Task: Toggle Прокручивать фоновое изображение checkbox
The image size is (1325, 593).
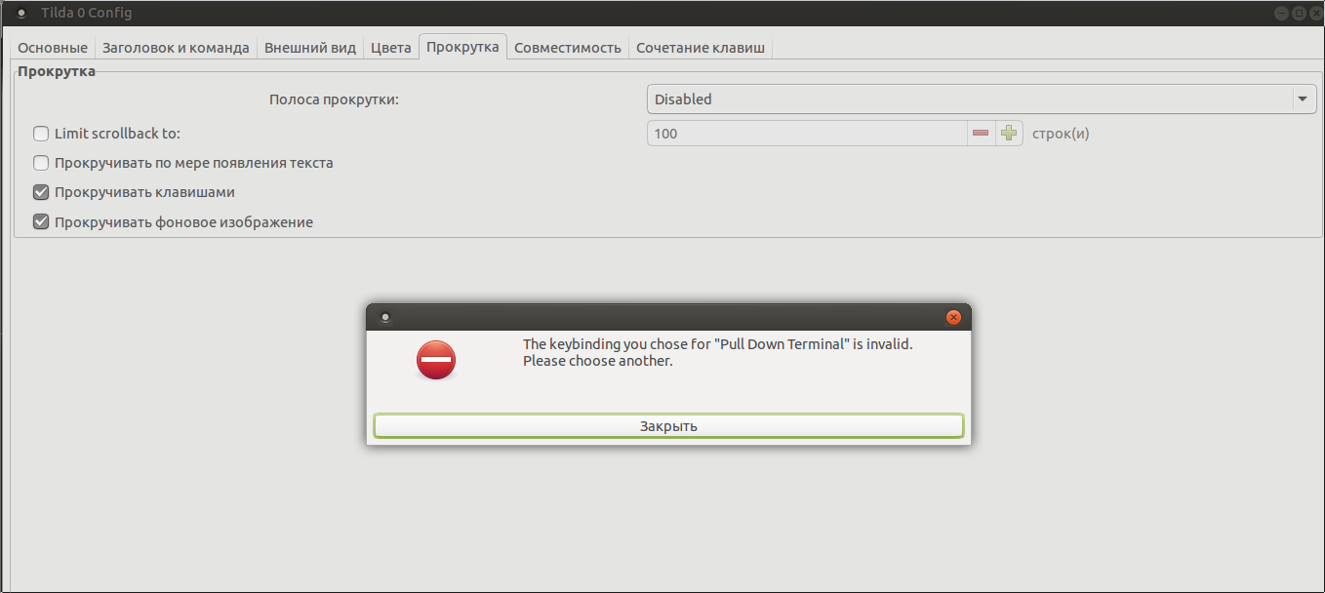Action: (x=41, y=222)
